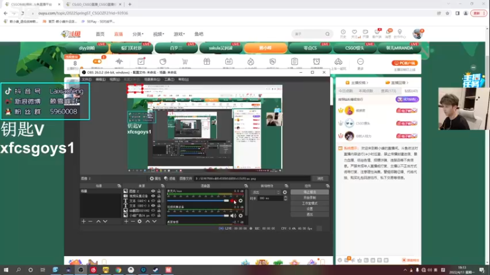
Task: Expand the 直播回看 link arrow
Action: pyautogui.click(x=407, y=82)
